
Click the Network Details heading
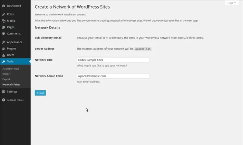tap(47, 27)
